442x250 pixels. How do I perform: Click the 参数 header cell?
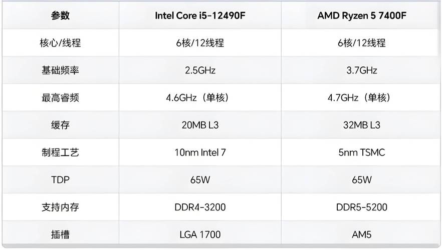pos(60,15)
